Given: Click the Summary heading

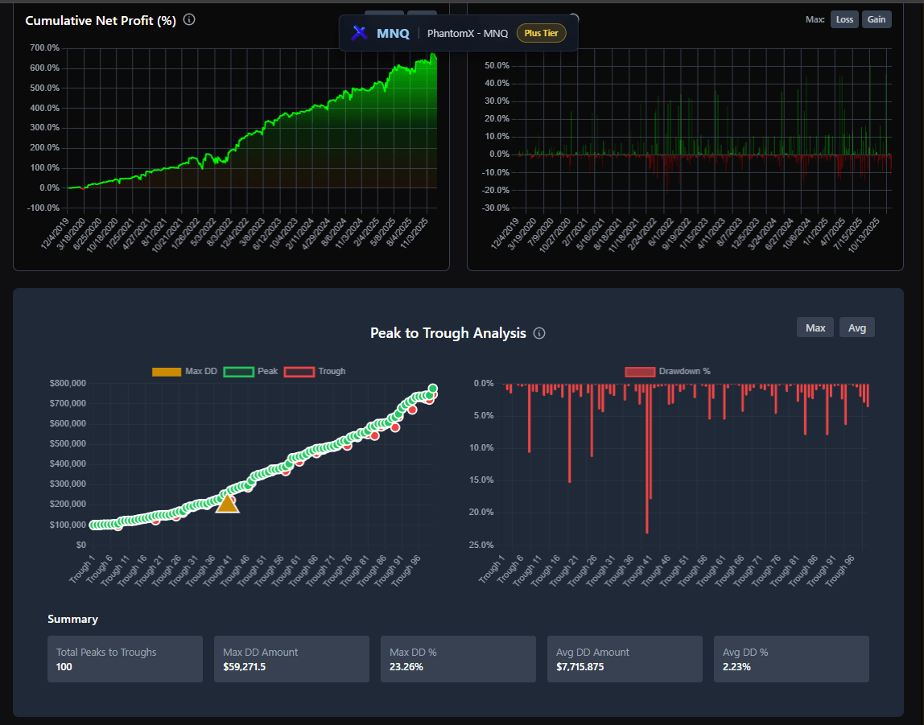Looking at the screenshot, I should pos(72,619).
